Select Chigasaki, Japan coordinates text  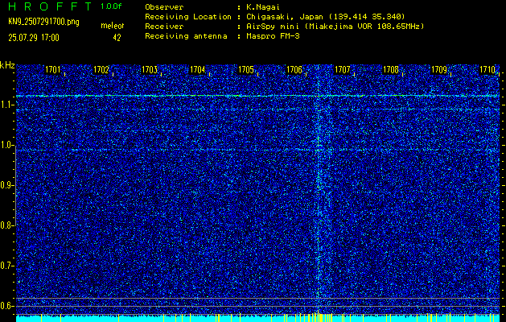pos(326,17)
